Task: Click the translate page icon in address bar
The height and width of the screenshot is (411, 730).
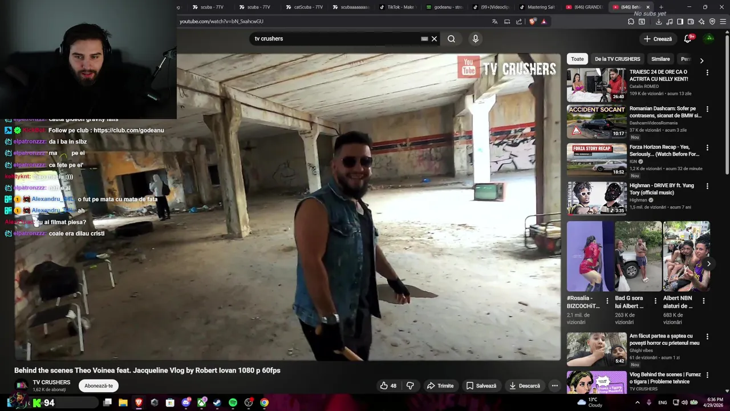Action: click(494, 22)
